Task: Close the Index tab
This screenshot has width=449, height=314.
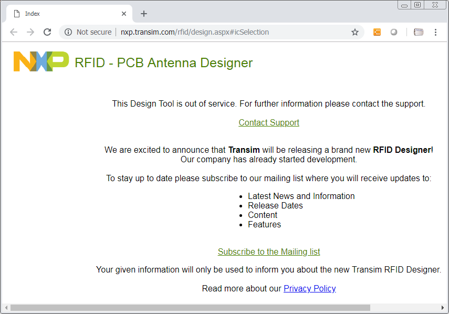Action: 124,14
